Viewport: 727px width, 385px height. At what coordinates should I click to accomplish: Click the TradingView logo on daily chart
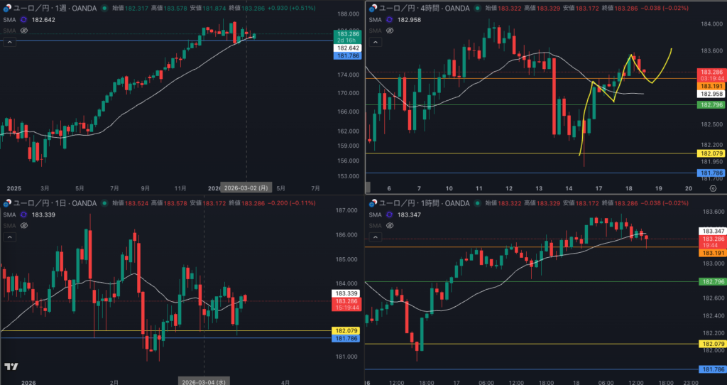(11, 367)
